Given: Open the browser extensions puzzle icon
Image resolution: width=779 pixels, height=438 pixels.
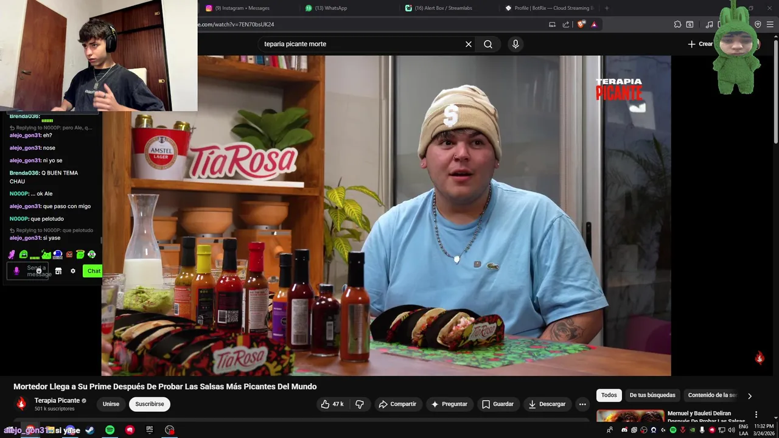Looking at the screenshot, I should tap(677, 24).
